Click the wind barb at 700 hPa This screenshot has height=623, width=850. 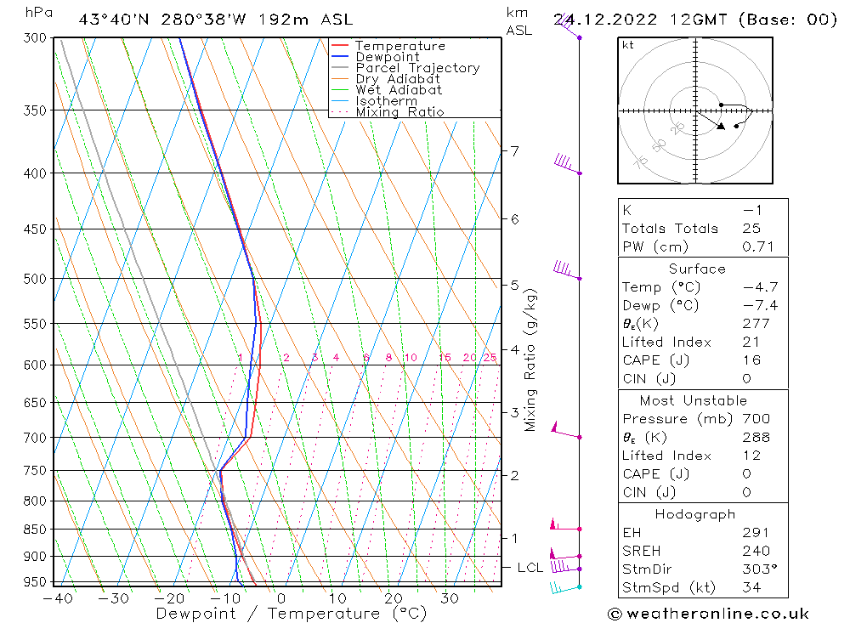pyautogui.click(x=566, y=431)
